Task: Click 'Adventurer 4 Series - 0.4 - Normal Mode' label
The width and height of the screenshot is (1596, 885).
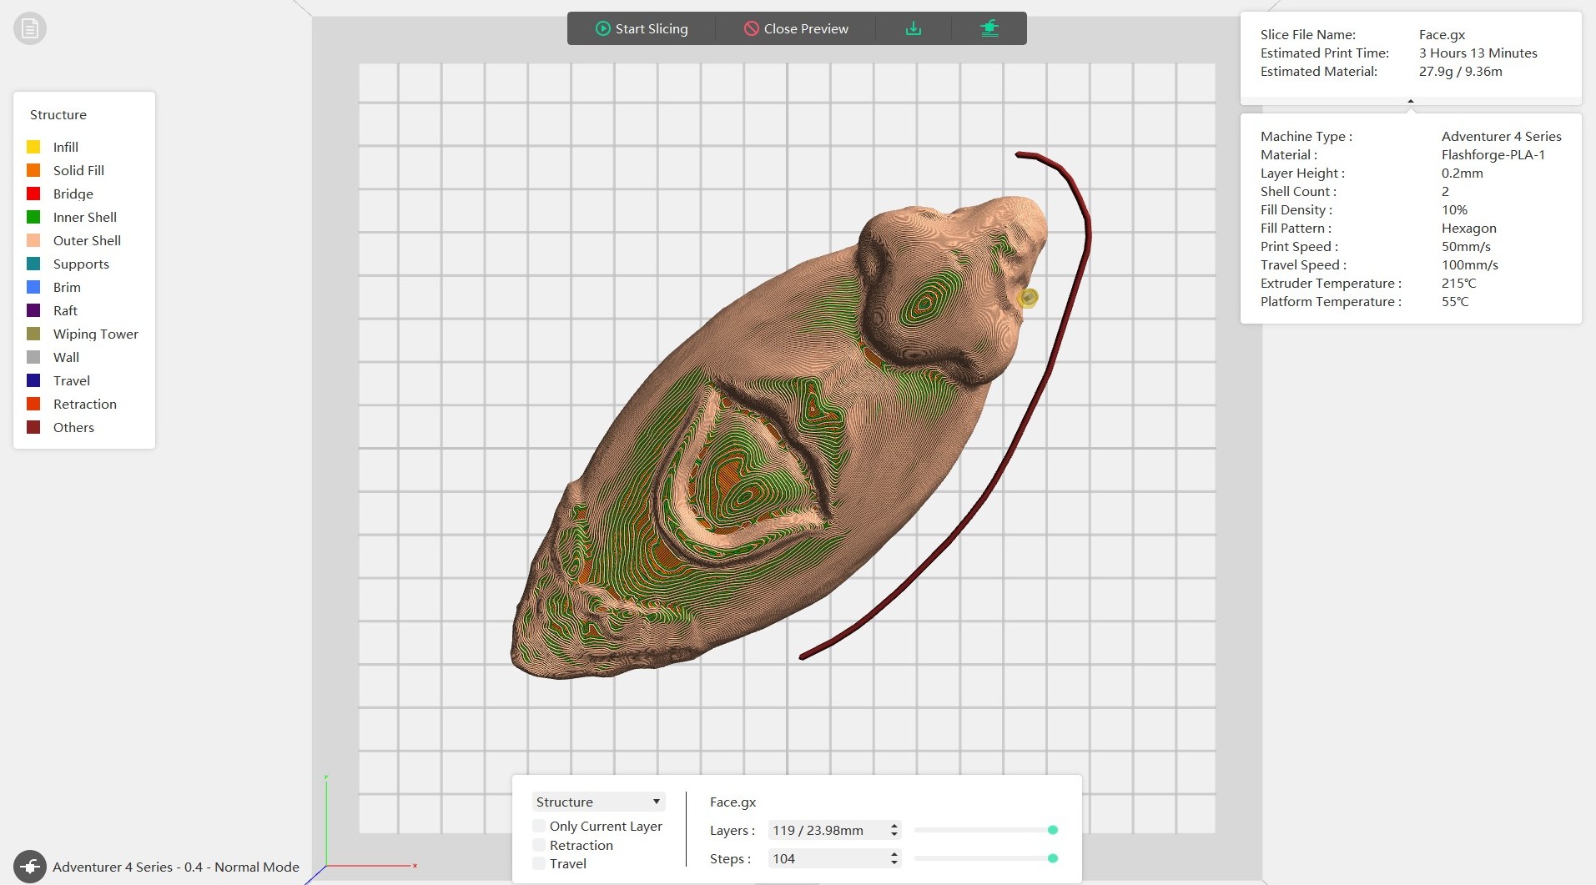Action: pos(176,867)
